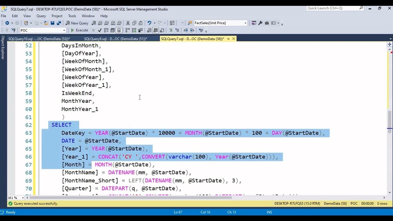Click the XMLA Query icon

pyautogui.click(x=113, y=23)
